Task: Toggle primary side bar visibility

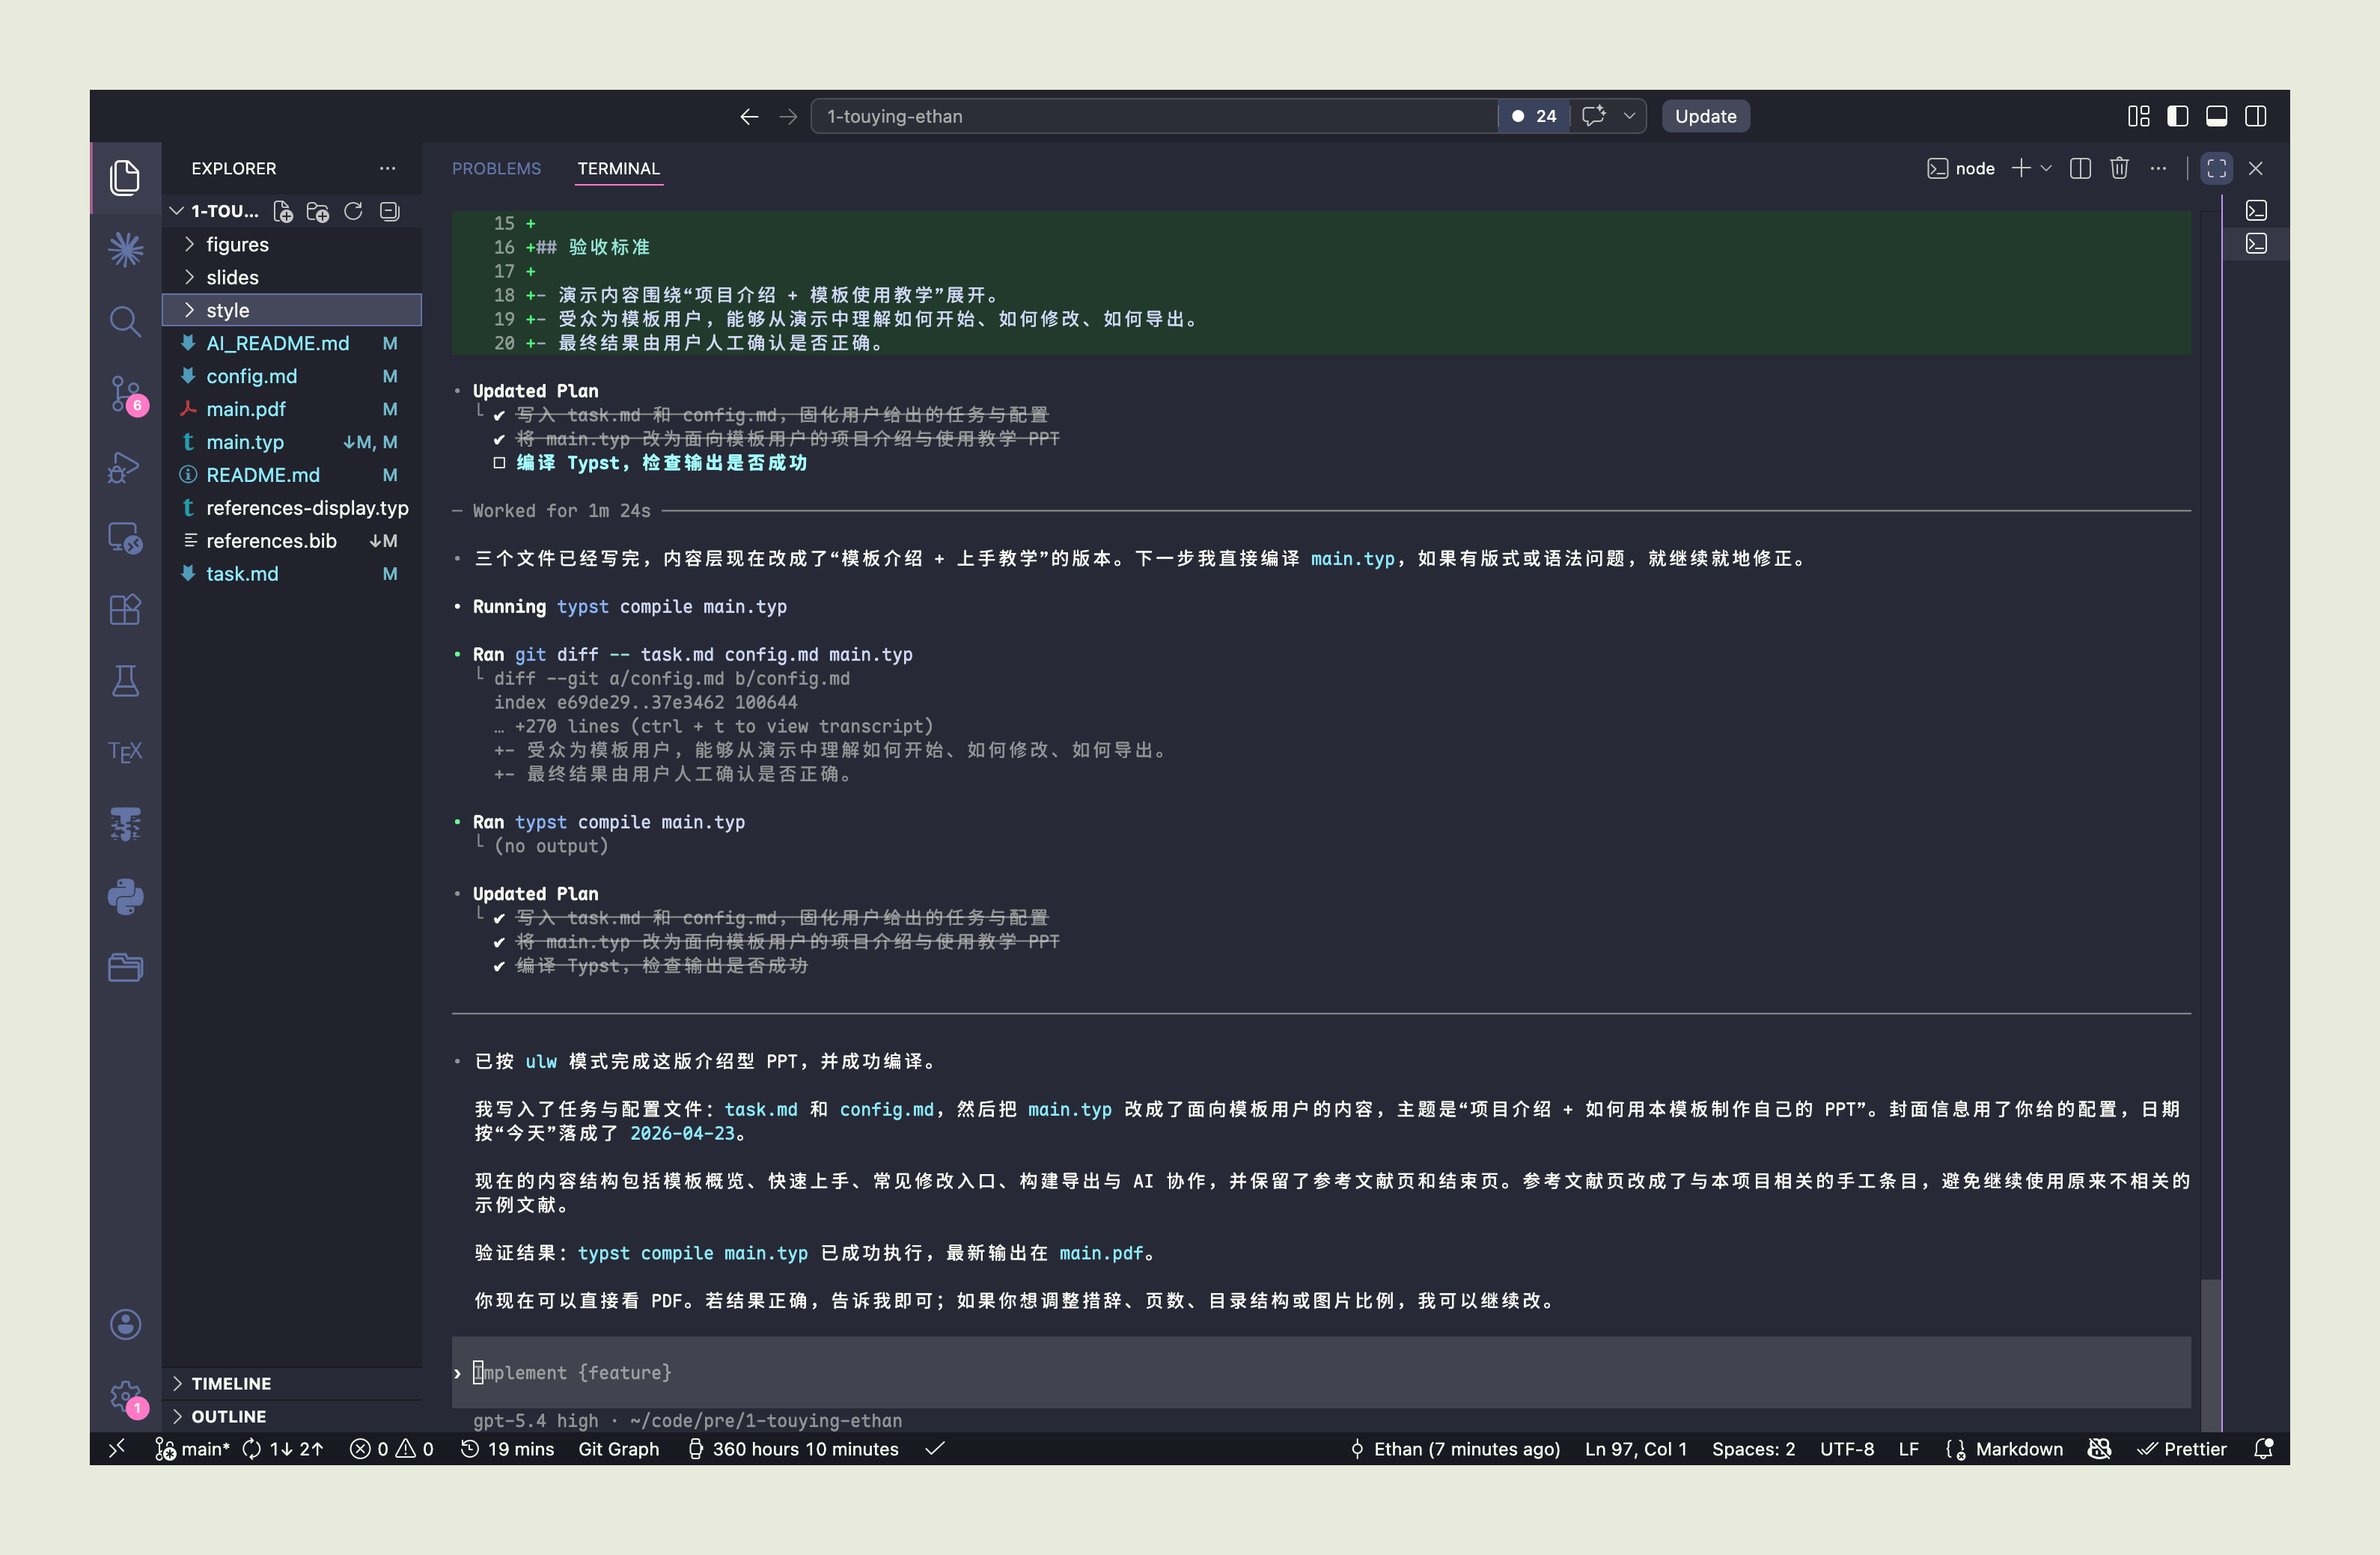Action: click(x=2177, y=116)
